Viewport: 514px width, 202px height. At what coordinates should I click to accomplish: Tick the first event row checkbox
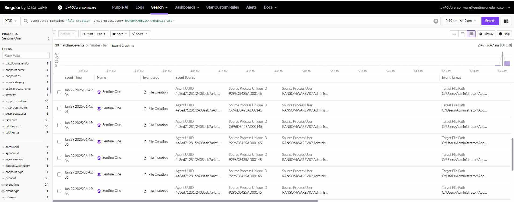pos(59,92)
